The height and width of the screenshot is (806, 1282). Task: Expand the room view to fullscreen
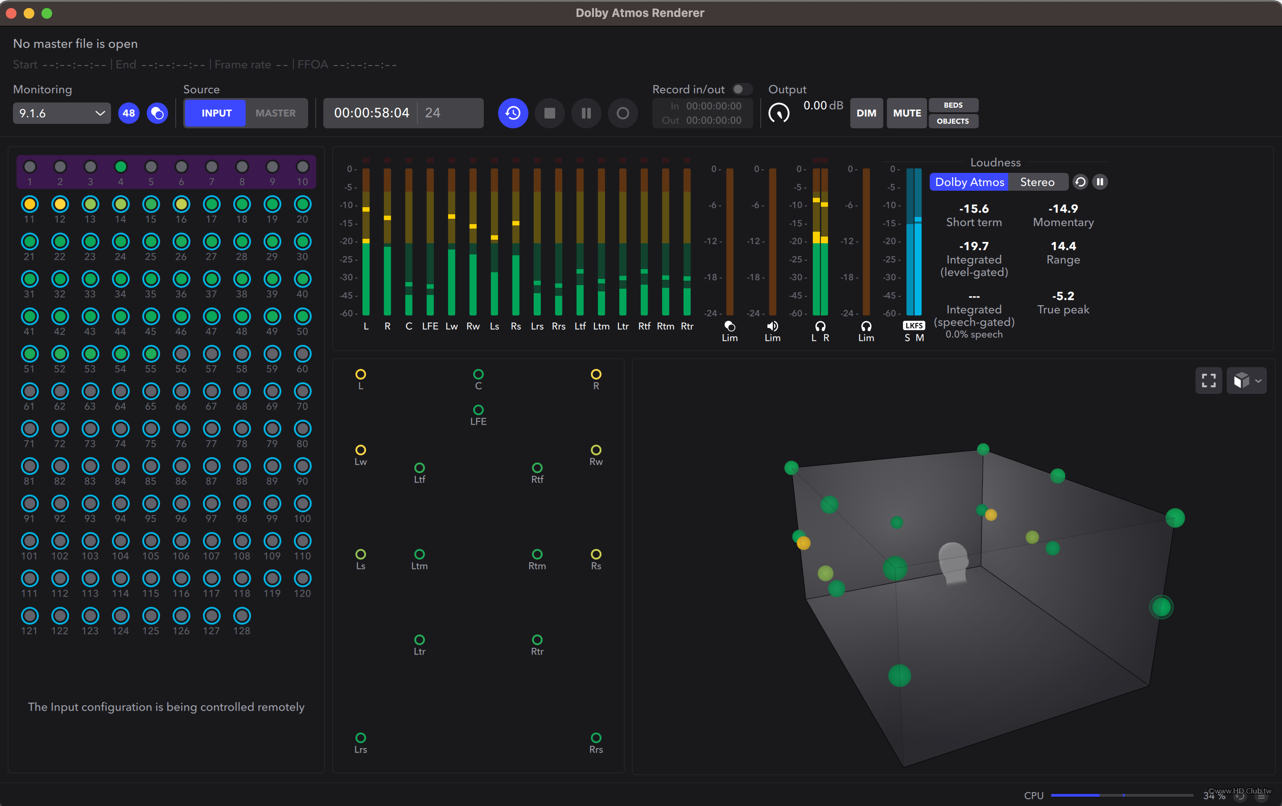tap(1208, 380)
